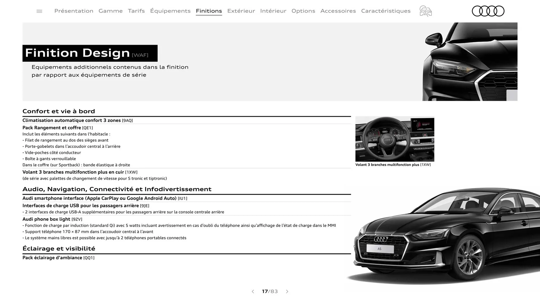The image size is (540, 303).
Task: Click Filet de rangement au dos line
Action: (66, 140)
